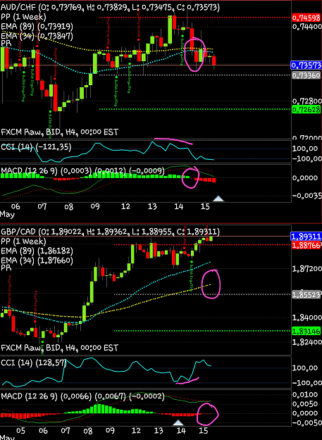Image resolution: width=322 pixels, height=440 pixels.
Task: Select MACD (12 26 9) label on GBP/CAD chart
Action: point(82,396)
